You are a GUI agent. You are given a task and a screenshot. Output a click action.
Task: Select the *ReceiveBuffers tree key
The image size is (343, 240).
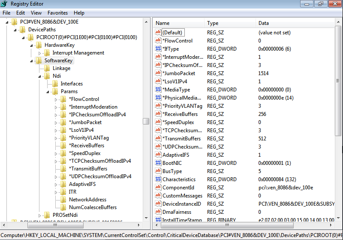86,146
